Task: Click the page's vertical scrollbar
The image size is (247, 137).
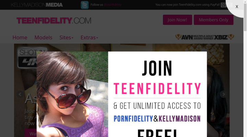Action: [x=245, y=68]
